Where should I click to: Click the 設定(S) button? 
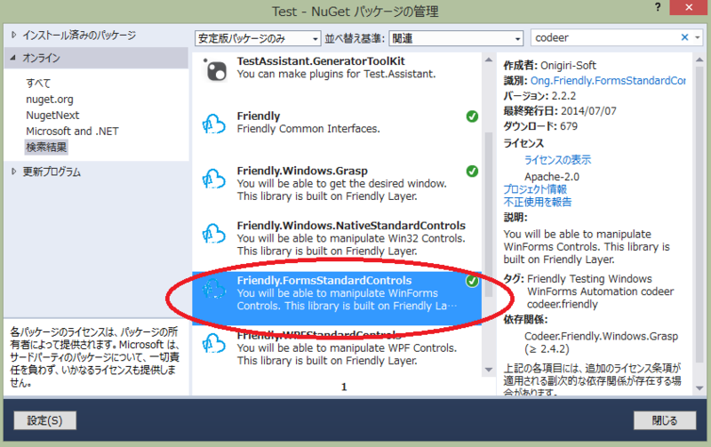click(x=45, y=420)
